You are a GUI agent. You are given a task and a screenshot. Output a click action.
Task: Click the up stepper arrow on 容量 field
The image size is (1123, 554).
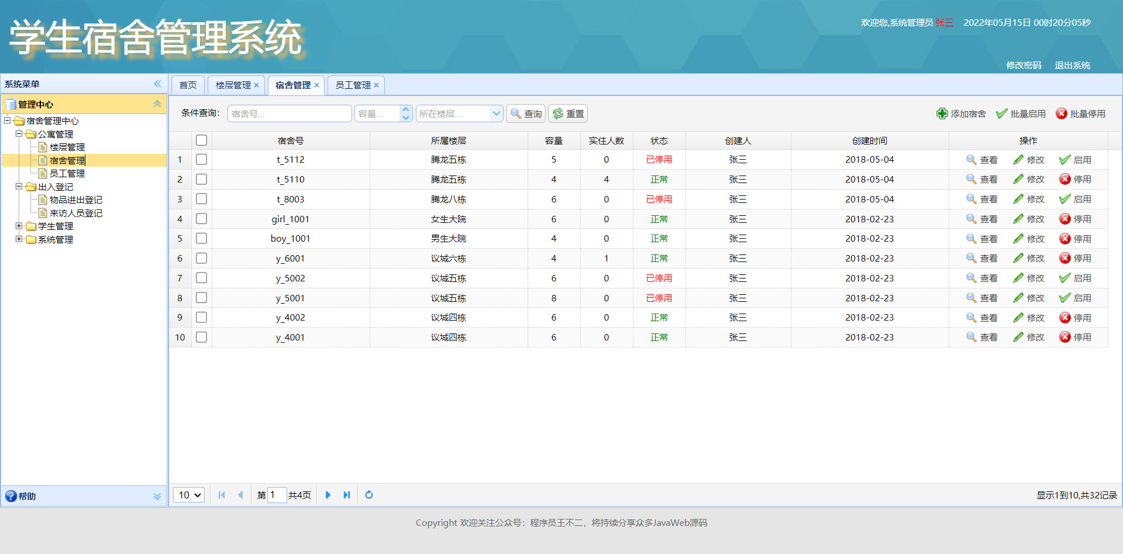tap(406, 109)
